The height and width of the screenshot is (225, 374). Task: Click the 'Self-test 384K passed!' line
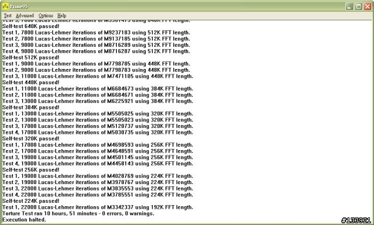(x=31, y=108)
